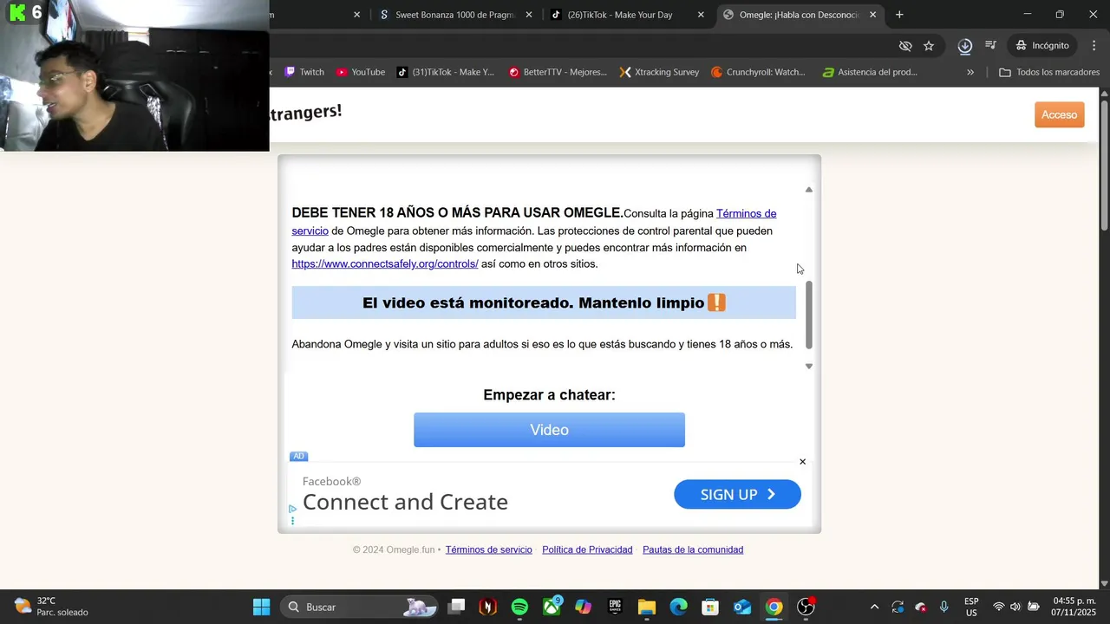Viewport: 1110px width, 624px height.
Task: Open the connectsafely.org controls link
Action: point(385,263)
